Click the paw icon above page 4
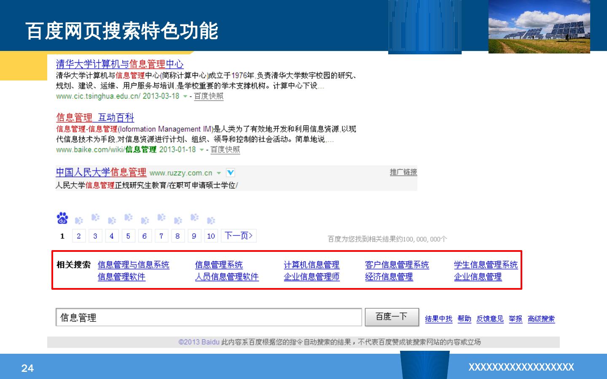 click(112, 220)
